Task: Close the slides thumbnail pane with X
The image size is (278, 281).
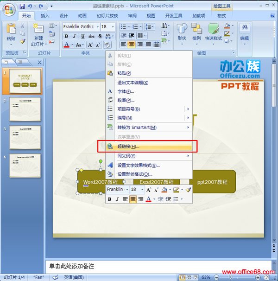Action: [x=39, y=62]
